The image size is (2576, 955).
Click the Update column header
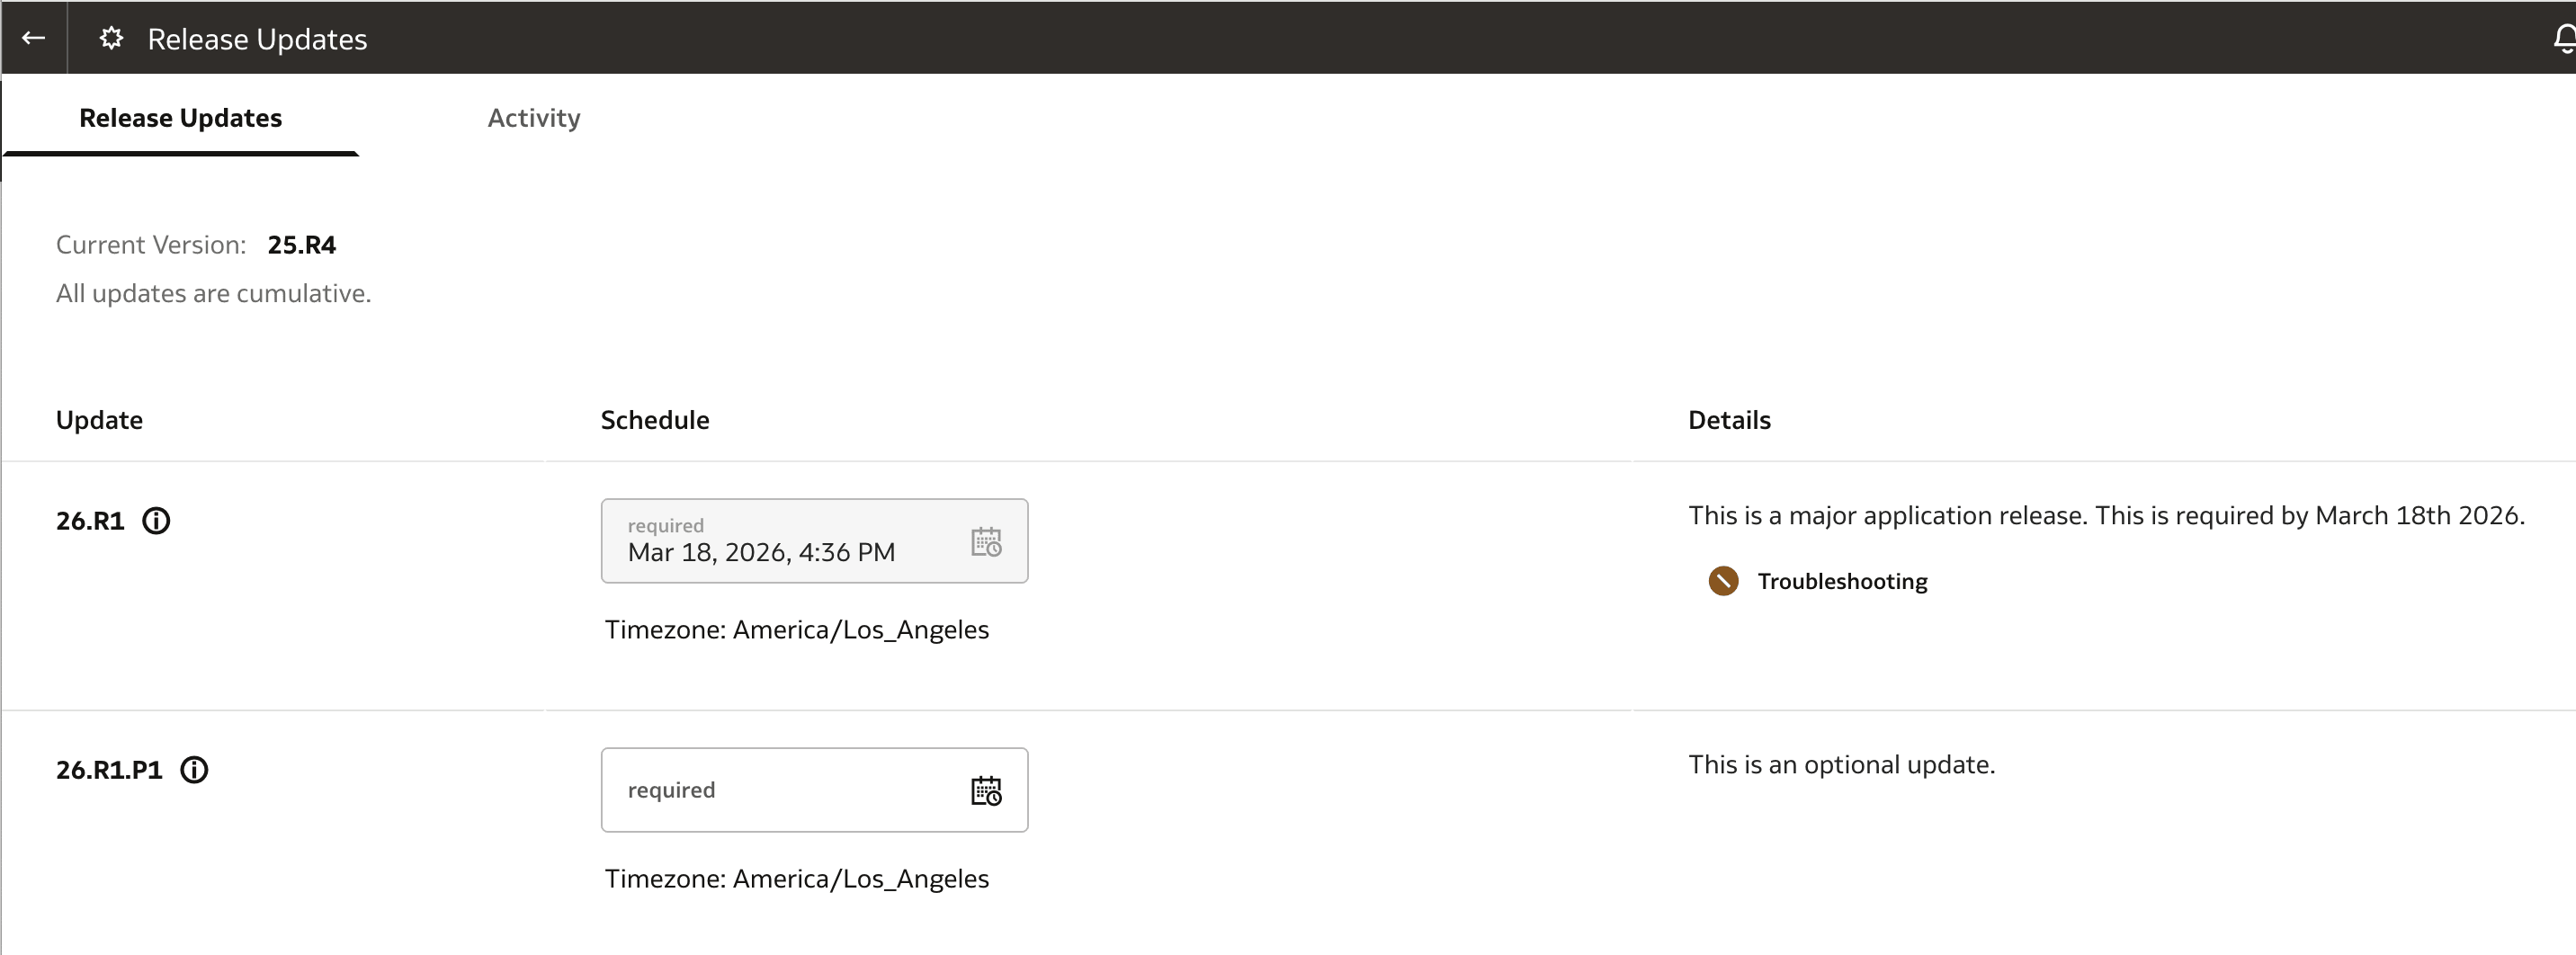coord(99,420)
